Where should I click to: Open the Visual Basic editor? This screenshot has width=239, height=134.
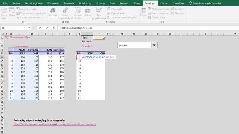[4, 14]
